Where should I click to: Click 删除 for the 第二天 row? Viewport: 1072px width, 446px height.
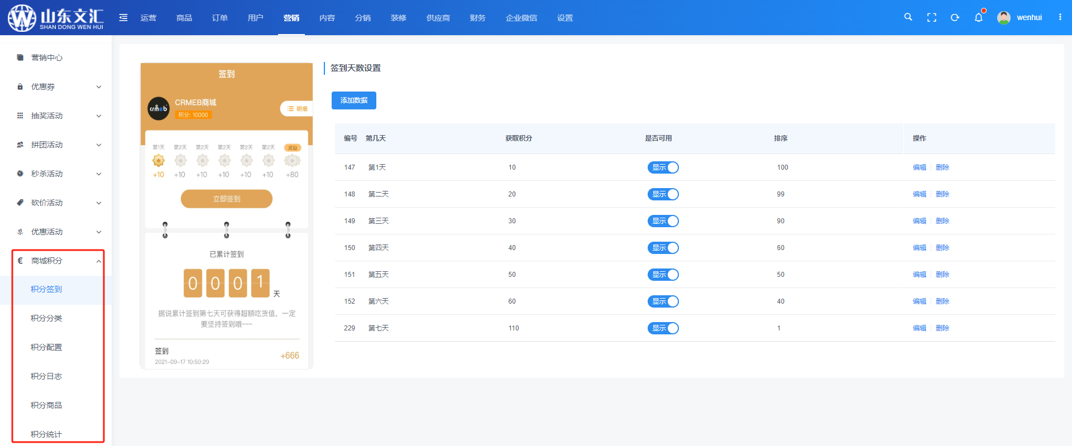[942, 194]
